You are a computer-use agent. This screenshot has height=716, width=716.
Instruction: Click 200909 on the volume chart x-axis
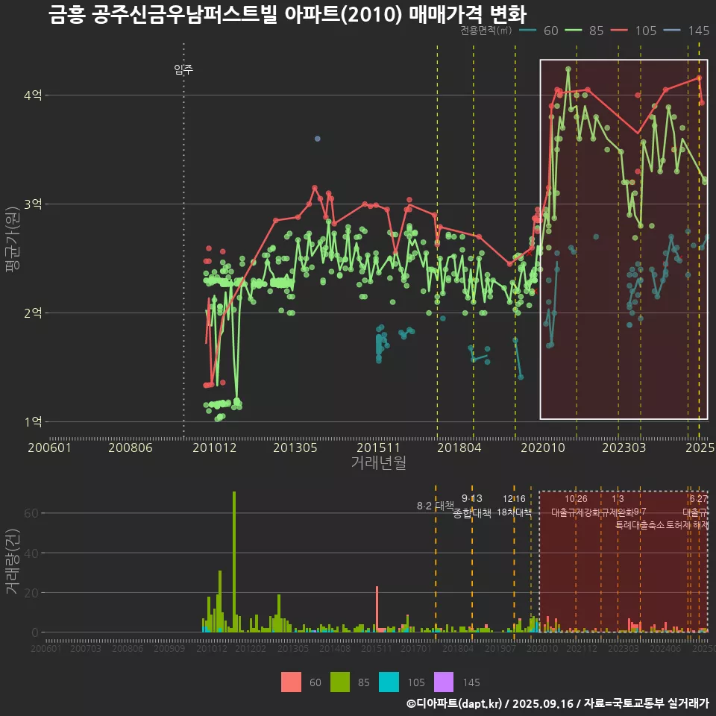click(169, 648)
